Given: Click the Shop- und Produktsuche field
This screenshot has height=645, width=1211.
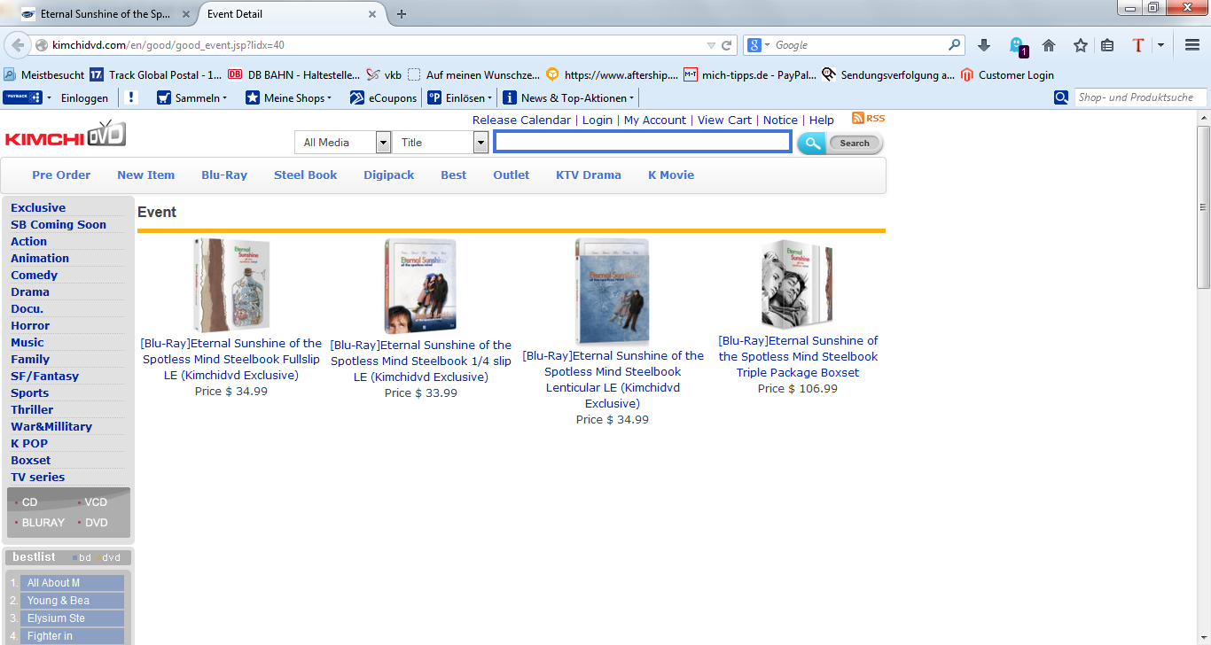Looking at the screenshot, I should (1140, 97).
